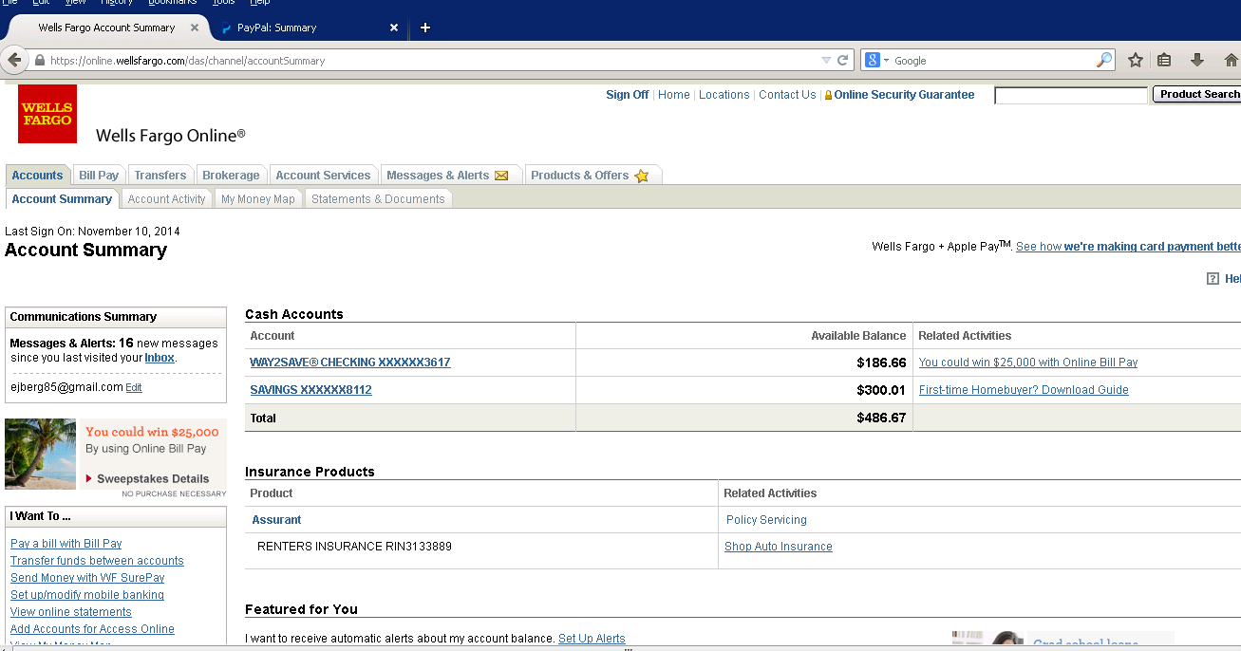The image size is (1241, 651).
Task: Click the star icon on Products & Offers tab
Action: (x=642, y=176)
